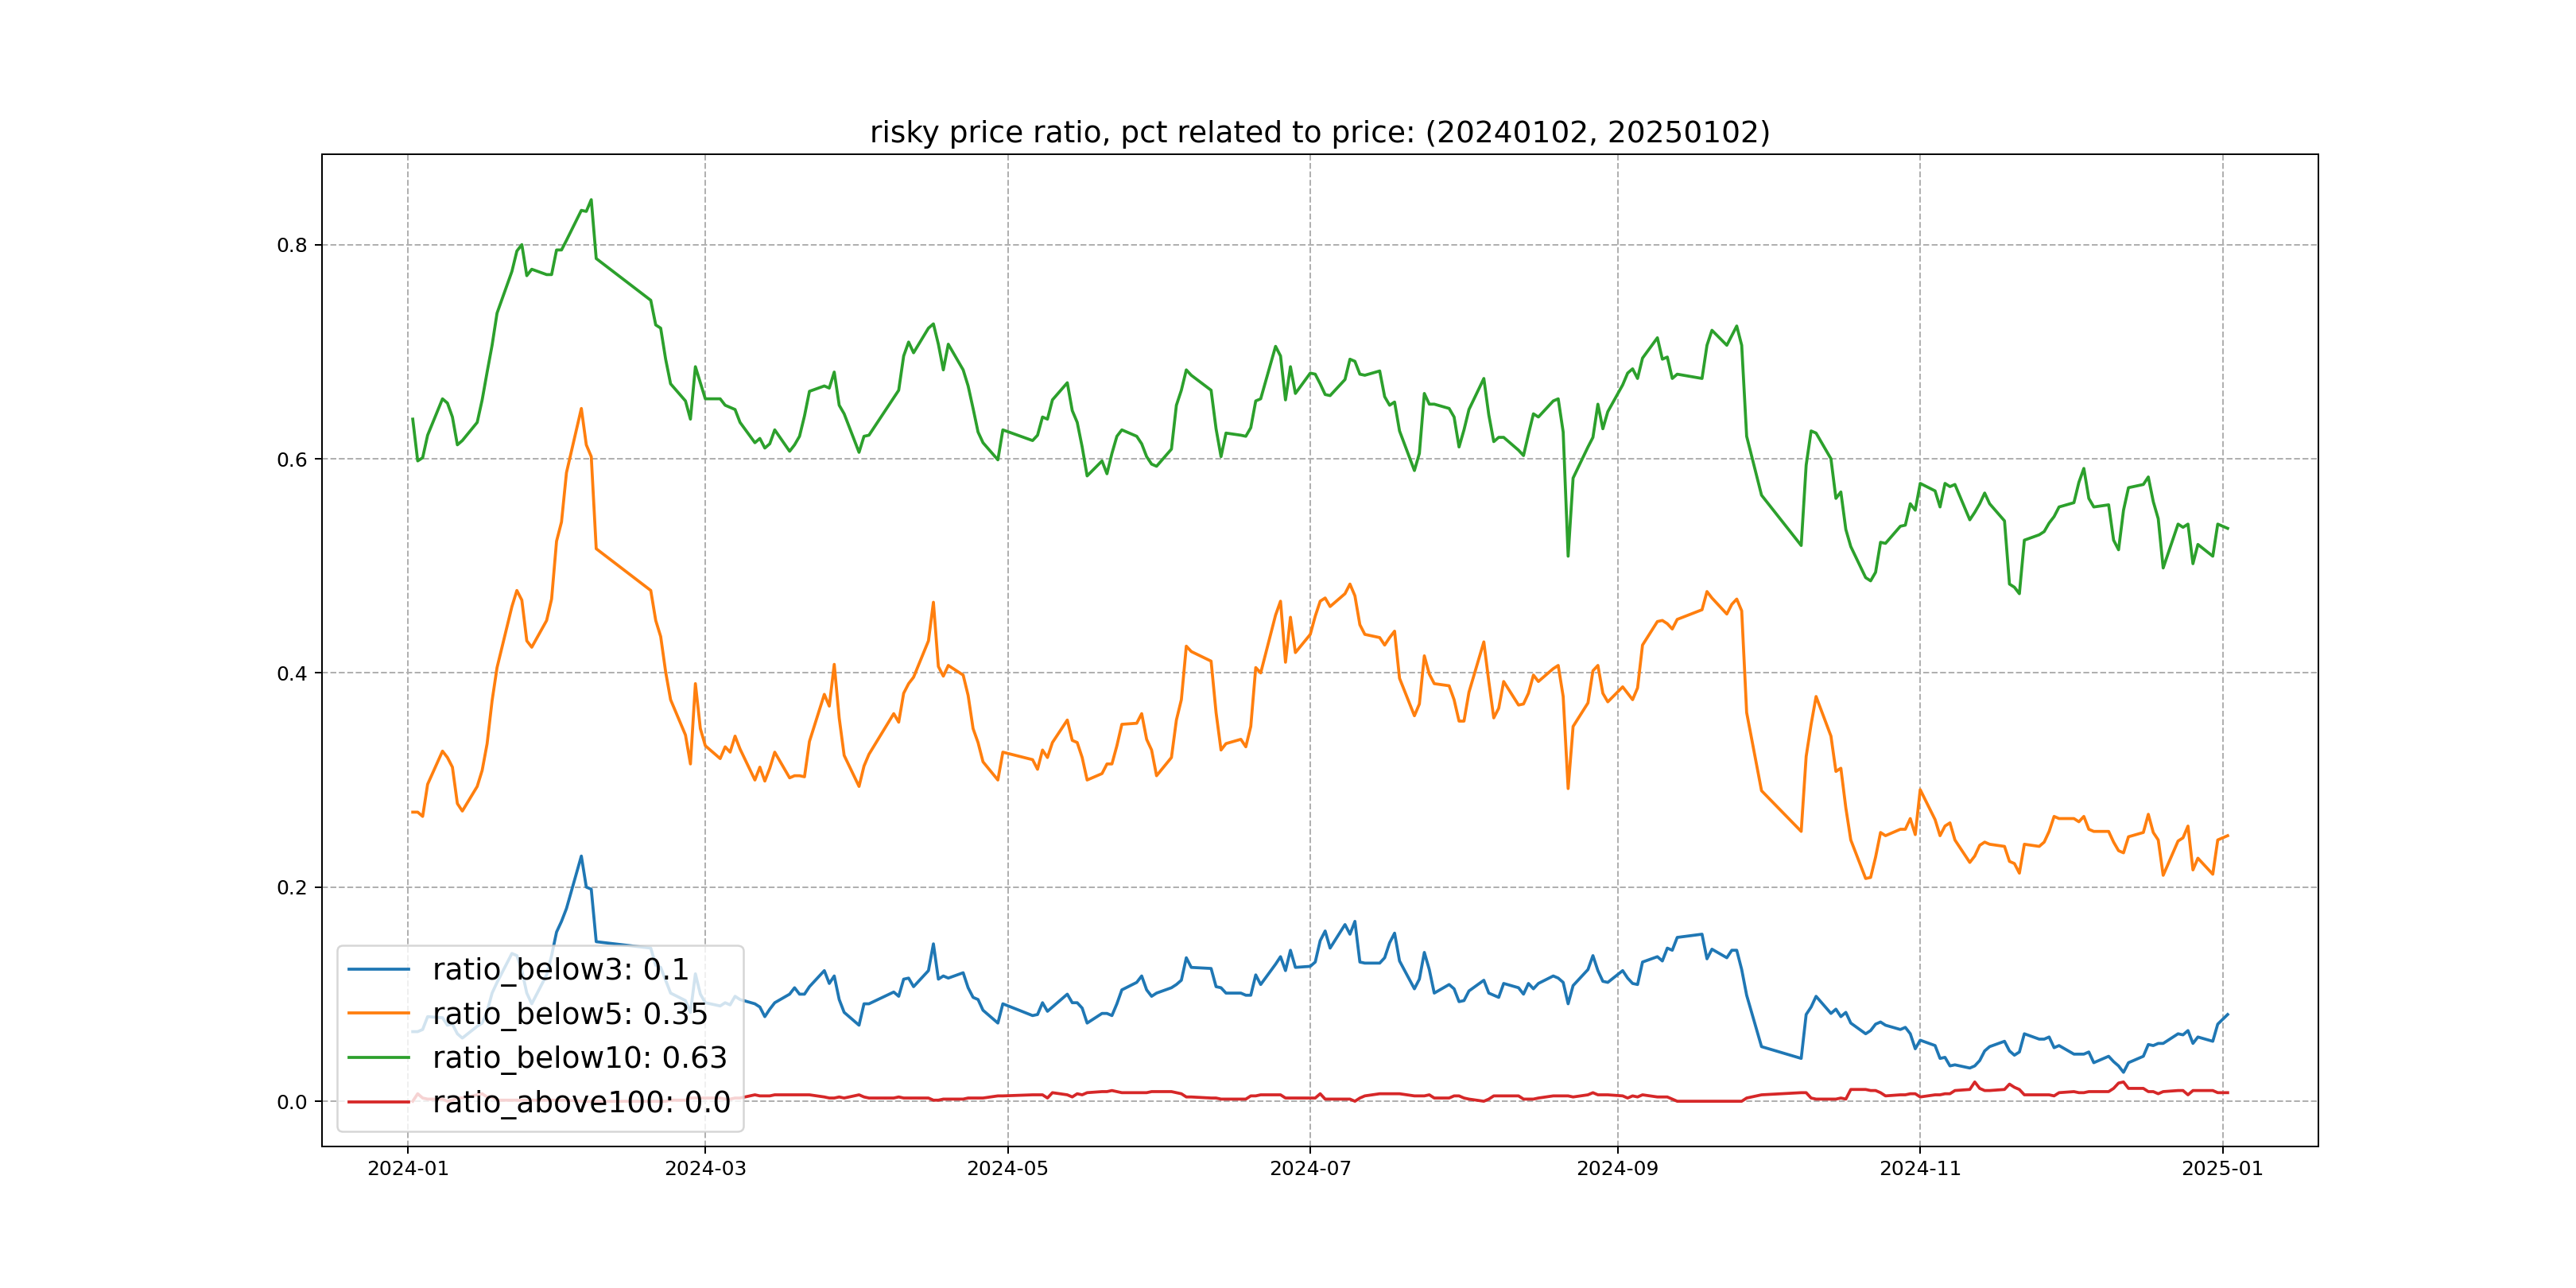
Task: Click the 2025-01 x-axis tick label
Action: point(2222,1168)
